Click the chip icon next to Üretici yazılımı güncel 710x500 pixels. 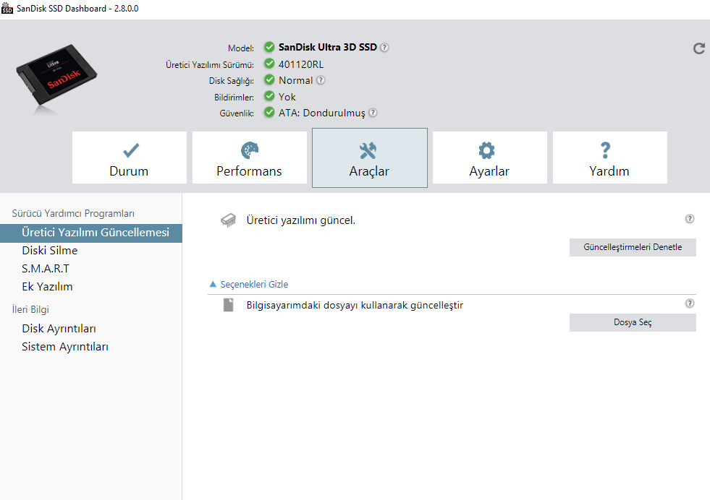coord(228,220)
